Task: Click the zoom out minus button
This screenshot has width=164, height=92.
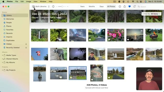Action: (57, 6)
